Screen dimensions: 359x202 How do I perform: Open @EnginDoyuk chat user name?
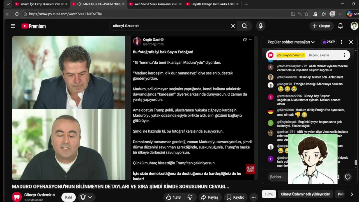[x=287, y=122]
